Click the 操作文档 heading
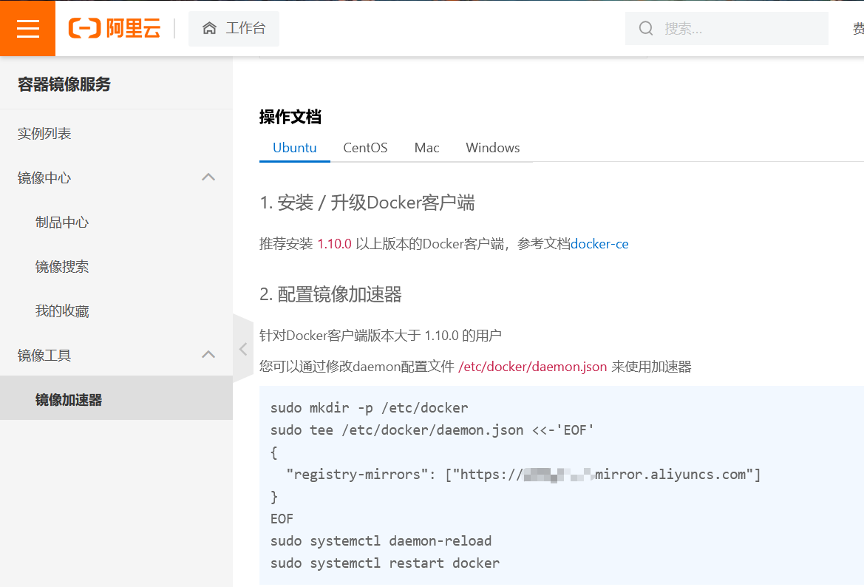The image size is (864, 587). point(290,117)
